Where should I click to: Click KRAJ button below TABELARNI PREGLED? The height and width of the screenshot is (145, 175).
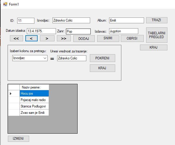coord(153,47)
